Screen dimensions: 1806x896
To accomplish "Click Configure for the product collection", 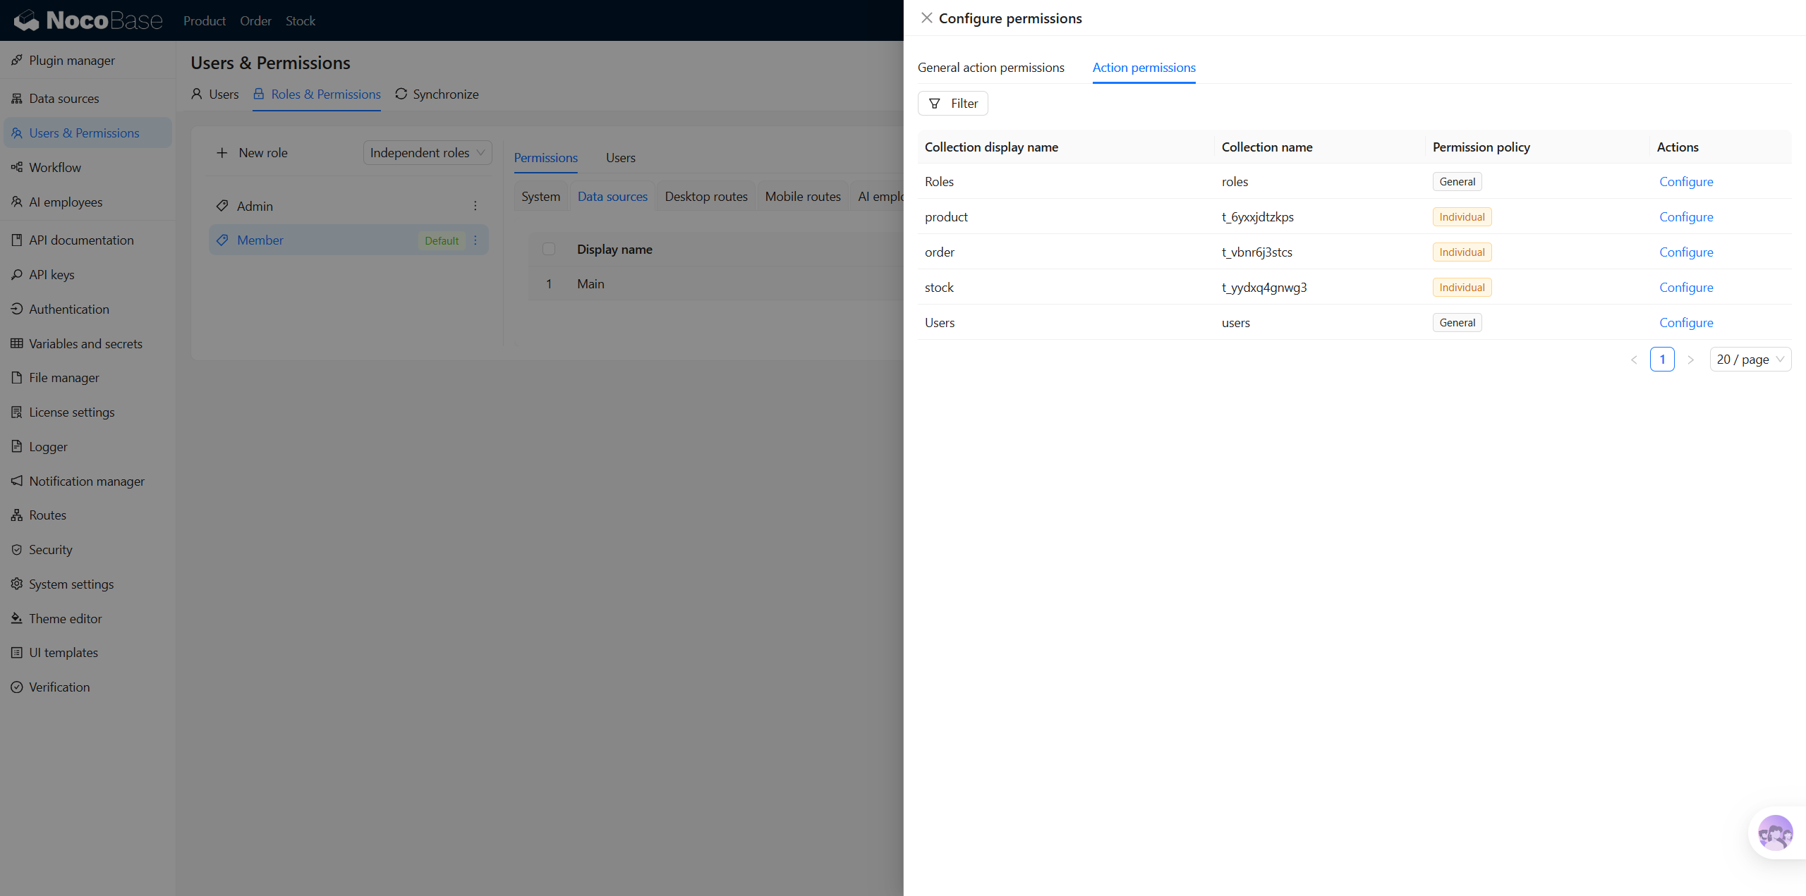I will [1686, 216].
